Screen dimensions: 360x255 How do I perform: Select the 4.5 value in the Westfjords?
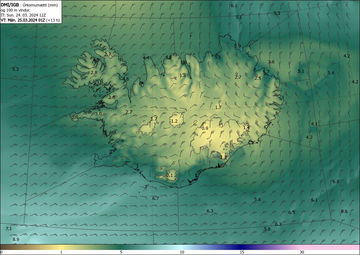click(x=96, y=60)
